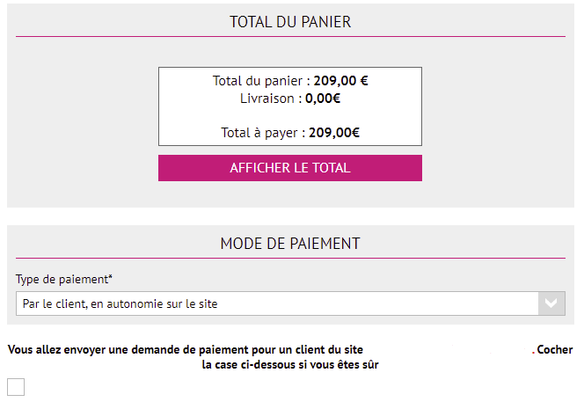Click the delivery cost amount 0,00€
Viewport: 584px width, 402px height.
click(x=323, y=99)
